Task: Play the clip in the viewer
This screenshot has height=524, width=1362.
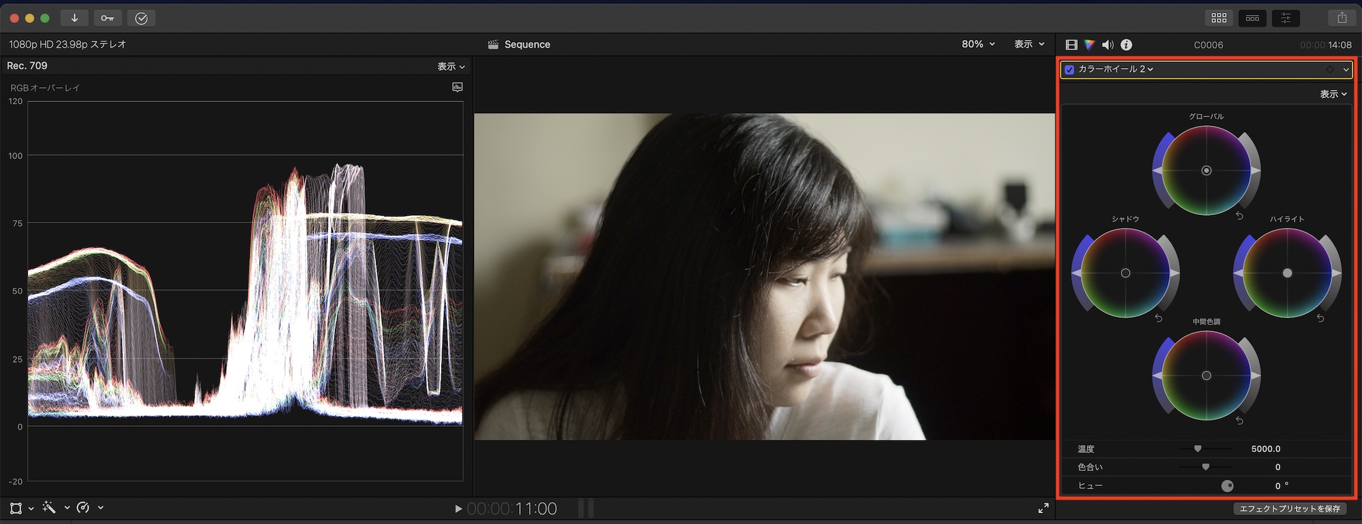Action: tap(458, 508)
